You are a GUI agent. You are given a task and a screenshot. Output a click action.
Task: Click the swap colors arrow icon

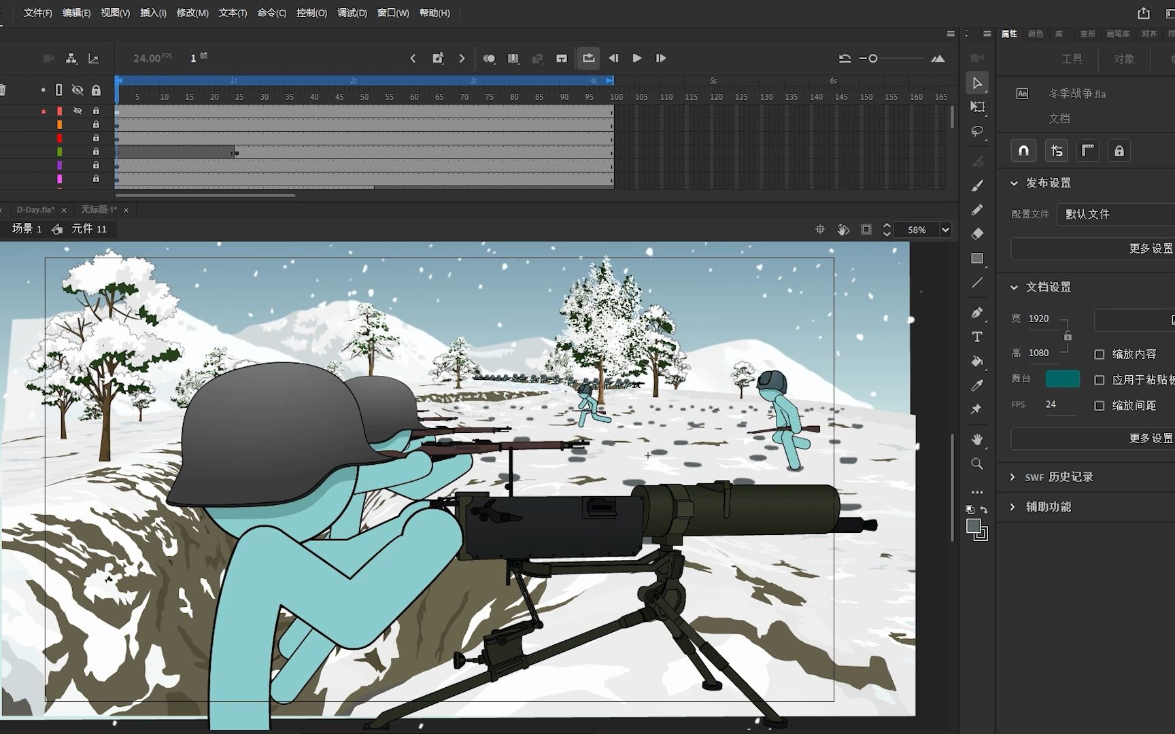coord(984,510)
